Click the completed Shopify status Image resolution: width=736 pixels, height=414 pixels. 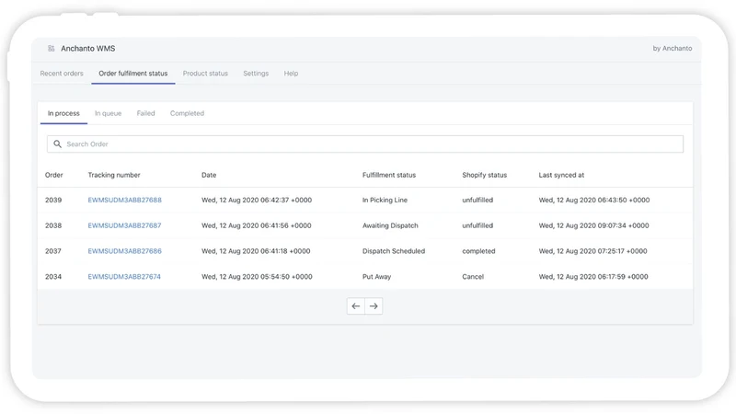click(x=478, y=251)
